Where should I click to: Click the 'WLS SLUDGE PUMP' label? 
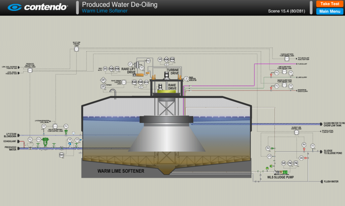pos(280,177)
